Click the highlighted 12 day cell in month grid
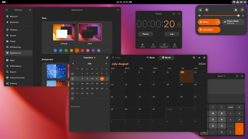Screen dimensions: 248x139 click(x=186, y=76)
